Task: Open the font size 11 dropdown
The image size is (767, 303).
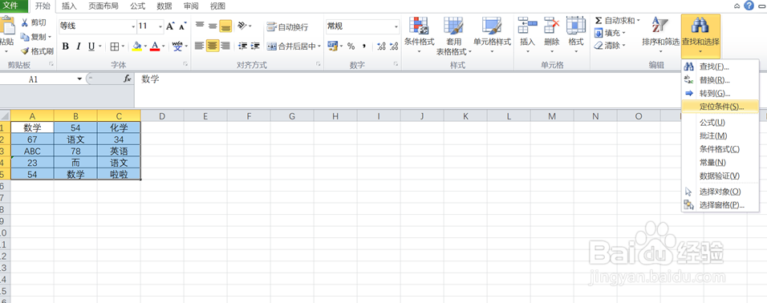Action: point(160,26)
